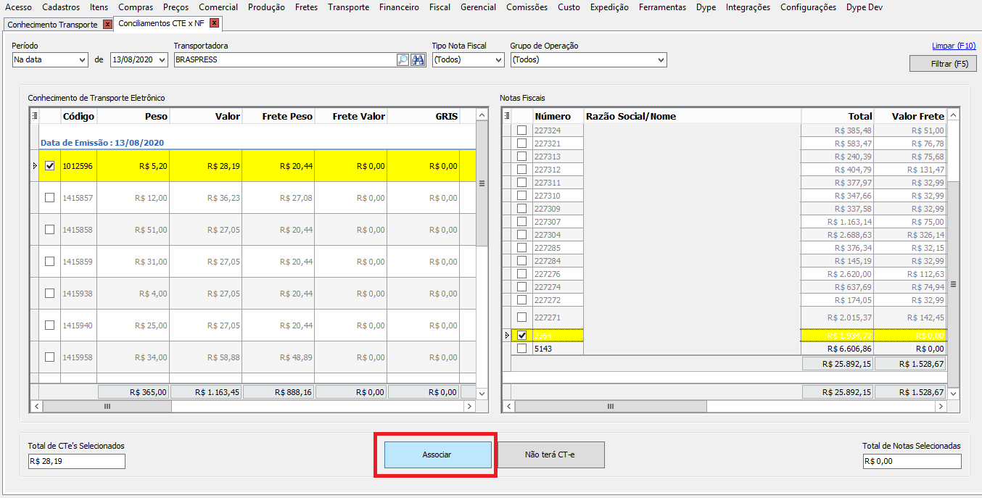Open the Configurações menu

click(x=808, y=7)
